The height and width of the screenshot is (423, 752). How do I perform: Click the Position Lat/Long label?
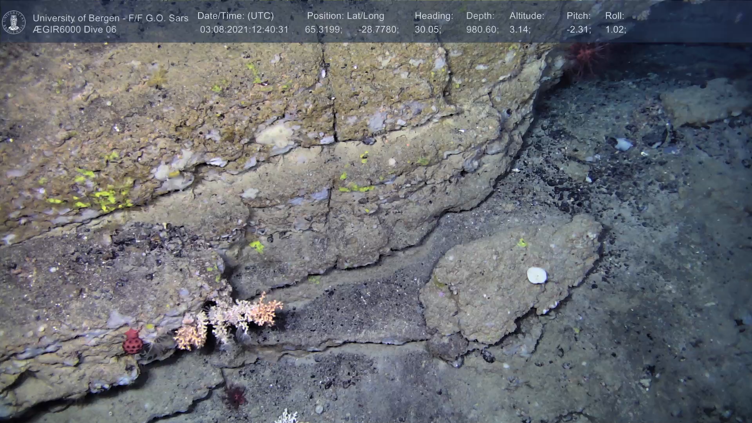[345, 16]
